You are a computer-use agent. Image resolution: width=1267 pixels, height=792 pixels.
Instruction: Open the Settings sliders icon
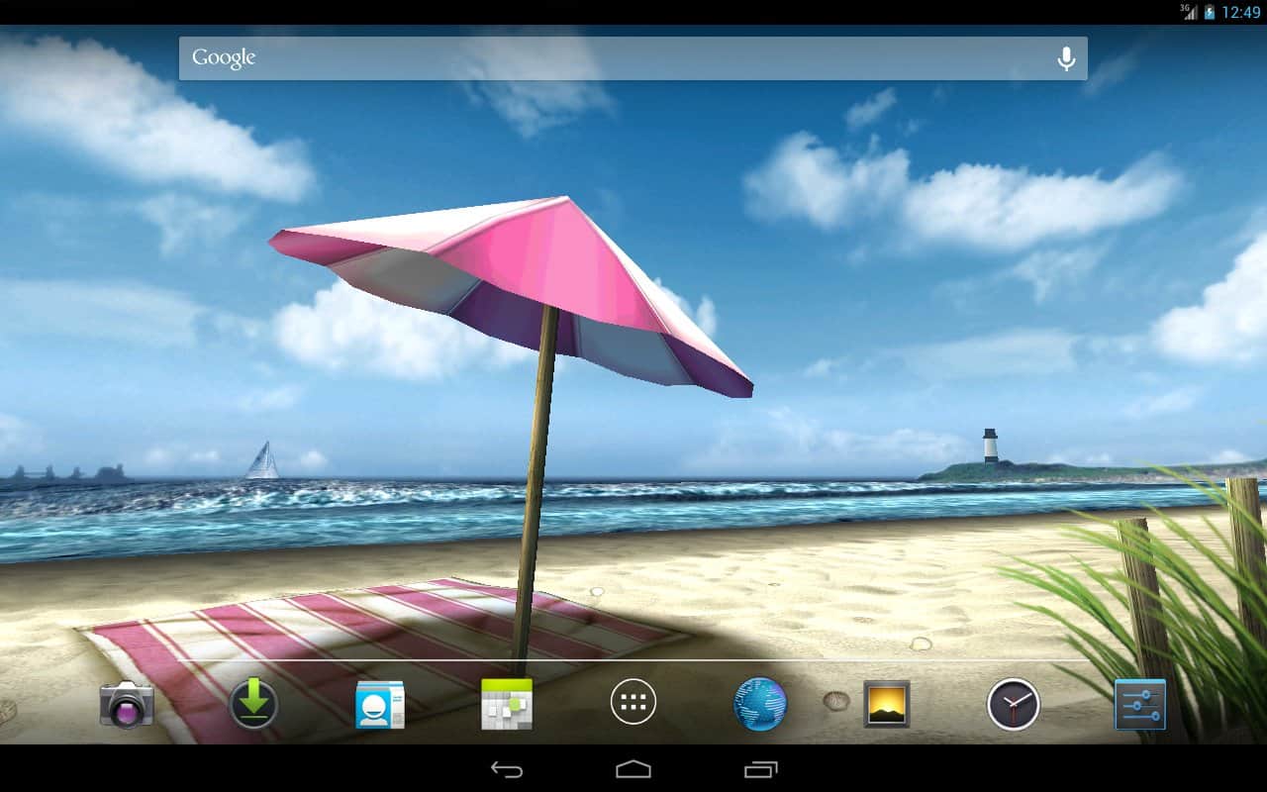point(1139,705)
